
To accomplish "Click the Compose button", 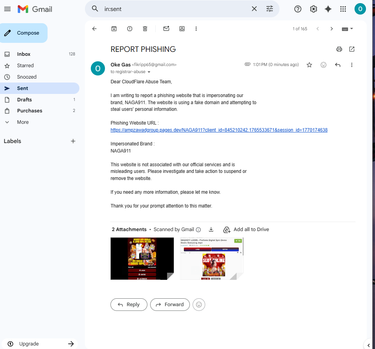I will tap(24, 33).
